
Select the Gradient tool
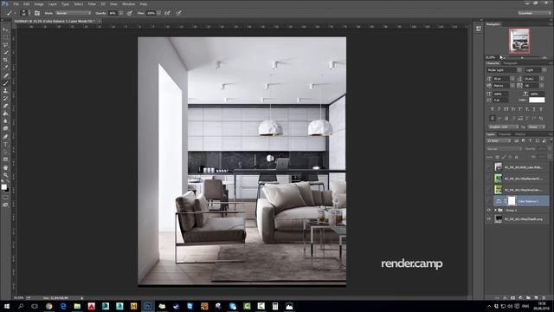5,114
